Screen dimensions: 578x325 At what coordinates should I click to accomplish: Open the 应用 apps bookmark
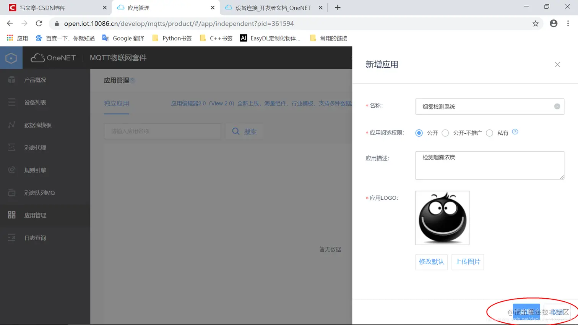pyautogui.click(x=18, y=38)
